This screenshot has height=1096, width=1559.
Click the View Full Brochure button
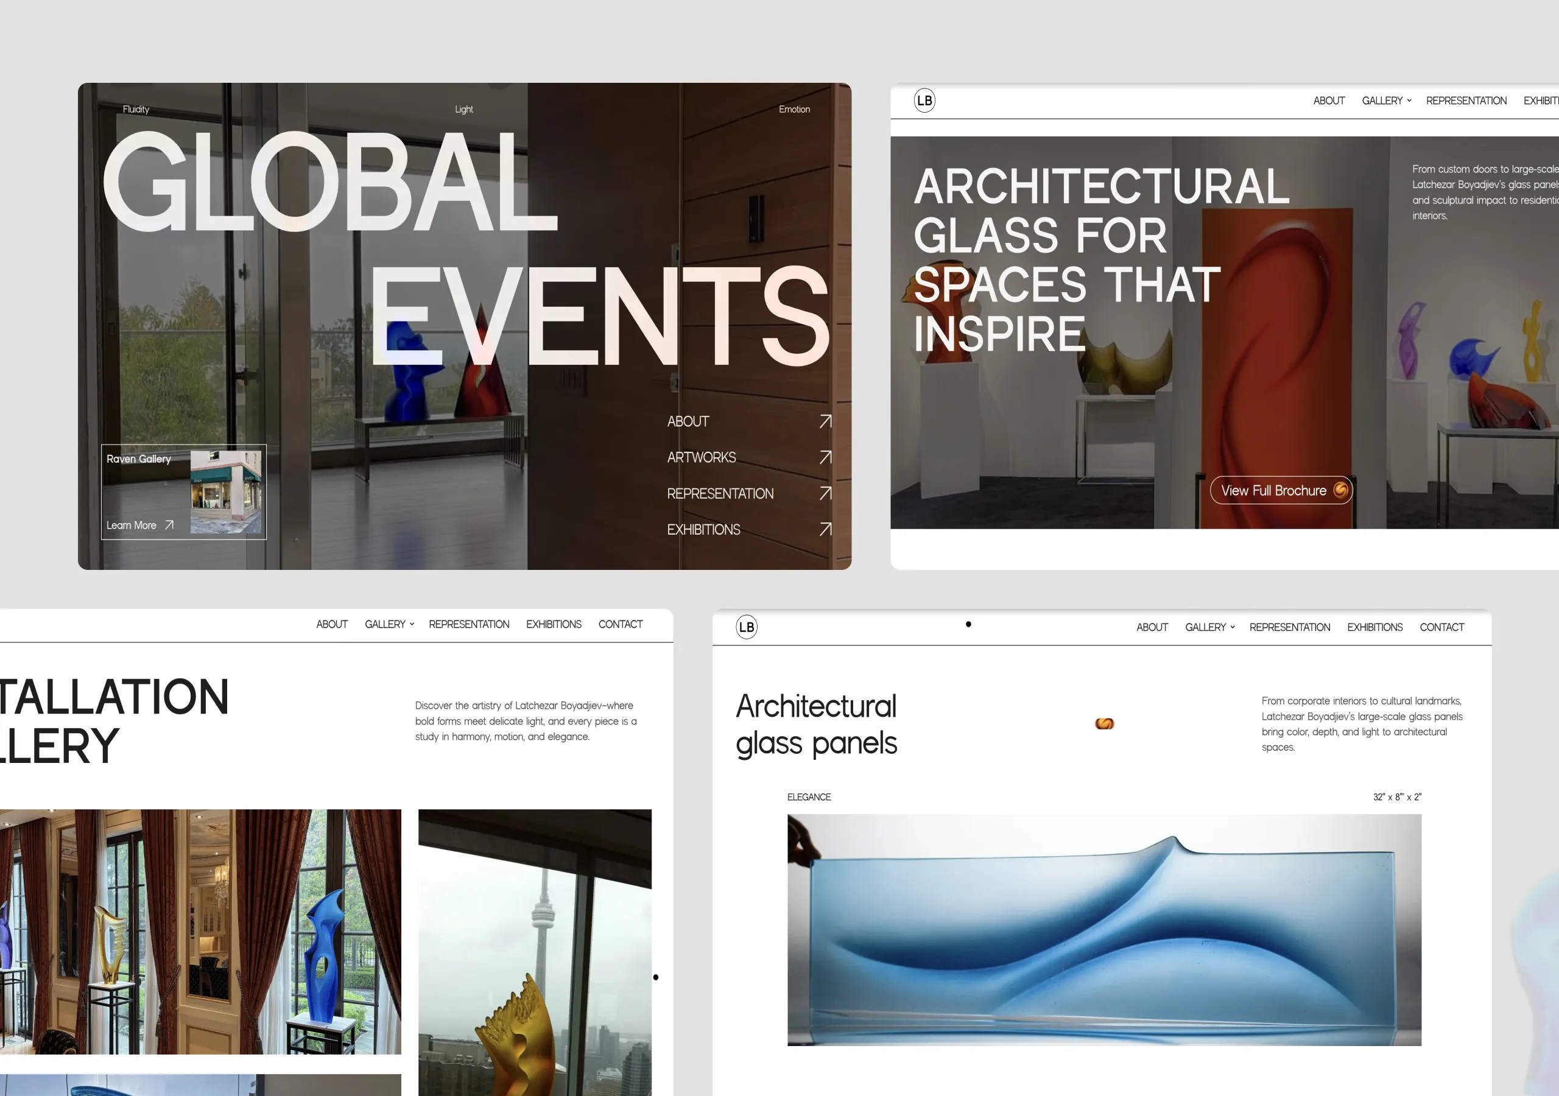pyautogui.click(x=1281, y=490)
